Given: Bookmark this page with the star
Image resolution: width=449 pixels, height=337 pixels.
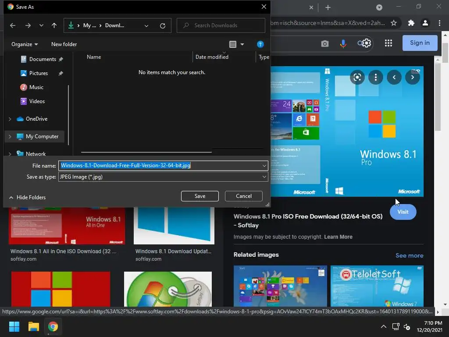Looking at the screenshot, I should tap(394, 23).
